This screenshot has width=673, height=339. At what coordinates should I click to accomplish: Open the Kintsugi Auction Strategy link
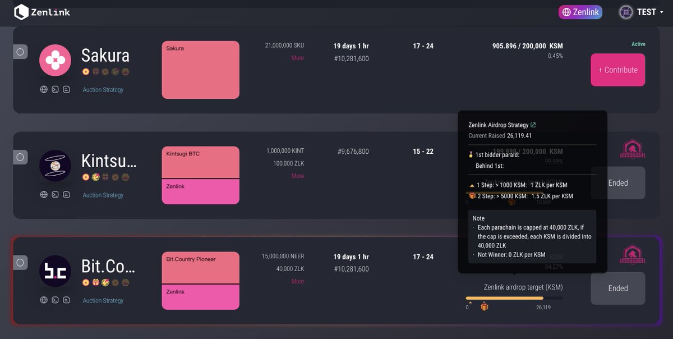click(103, 195)
